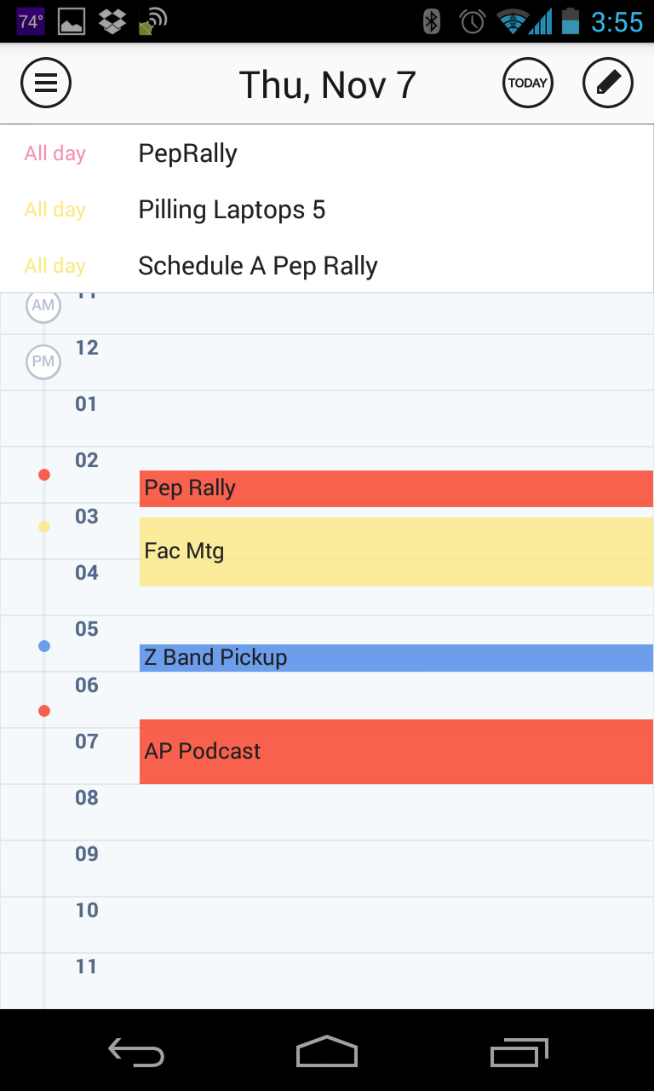Tap the gallery notification icon
Image resolution: width=654 pixels, height=1091 pixels.
click(72, 20)
